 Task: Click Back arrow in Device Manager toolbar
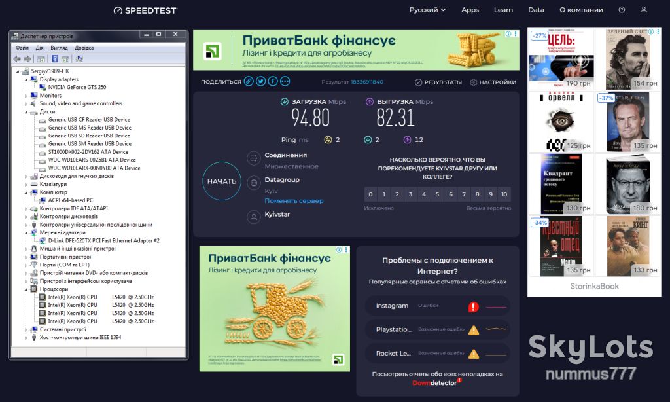click(x=17, y=59)
